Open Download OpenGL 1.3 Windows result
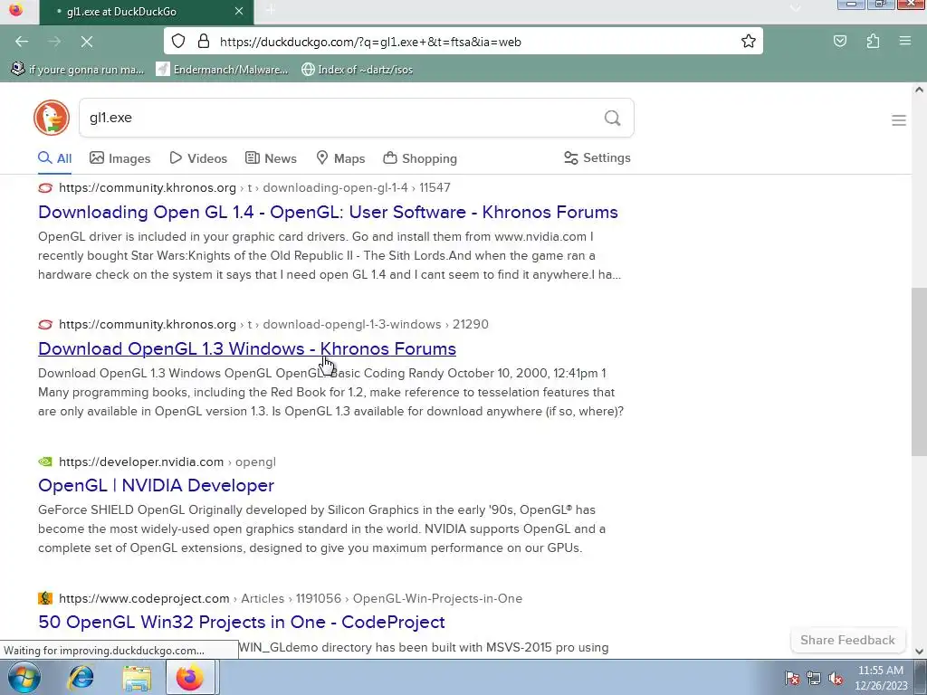This screenshot has height=695, width=927. pyautogui.click(x=247, y=348)
